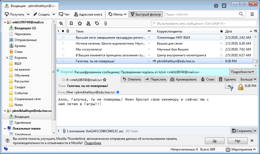Delete the message with Удалить
This screenshot has height=154, width=260.
(227, 79)
